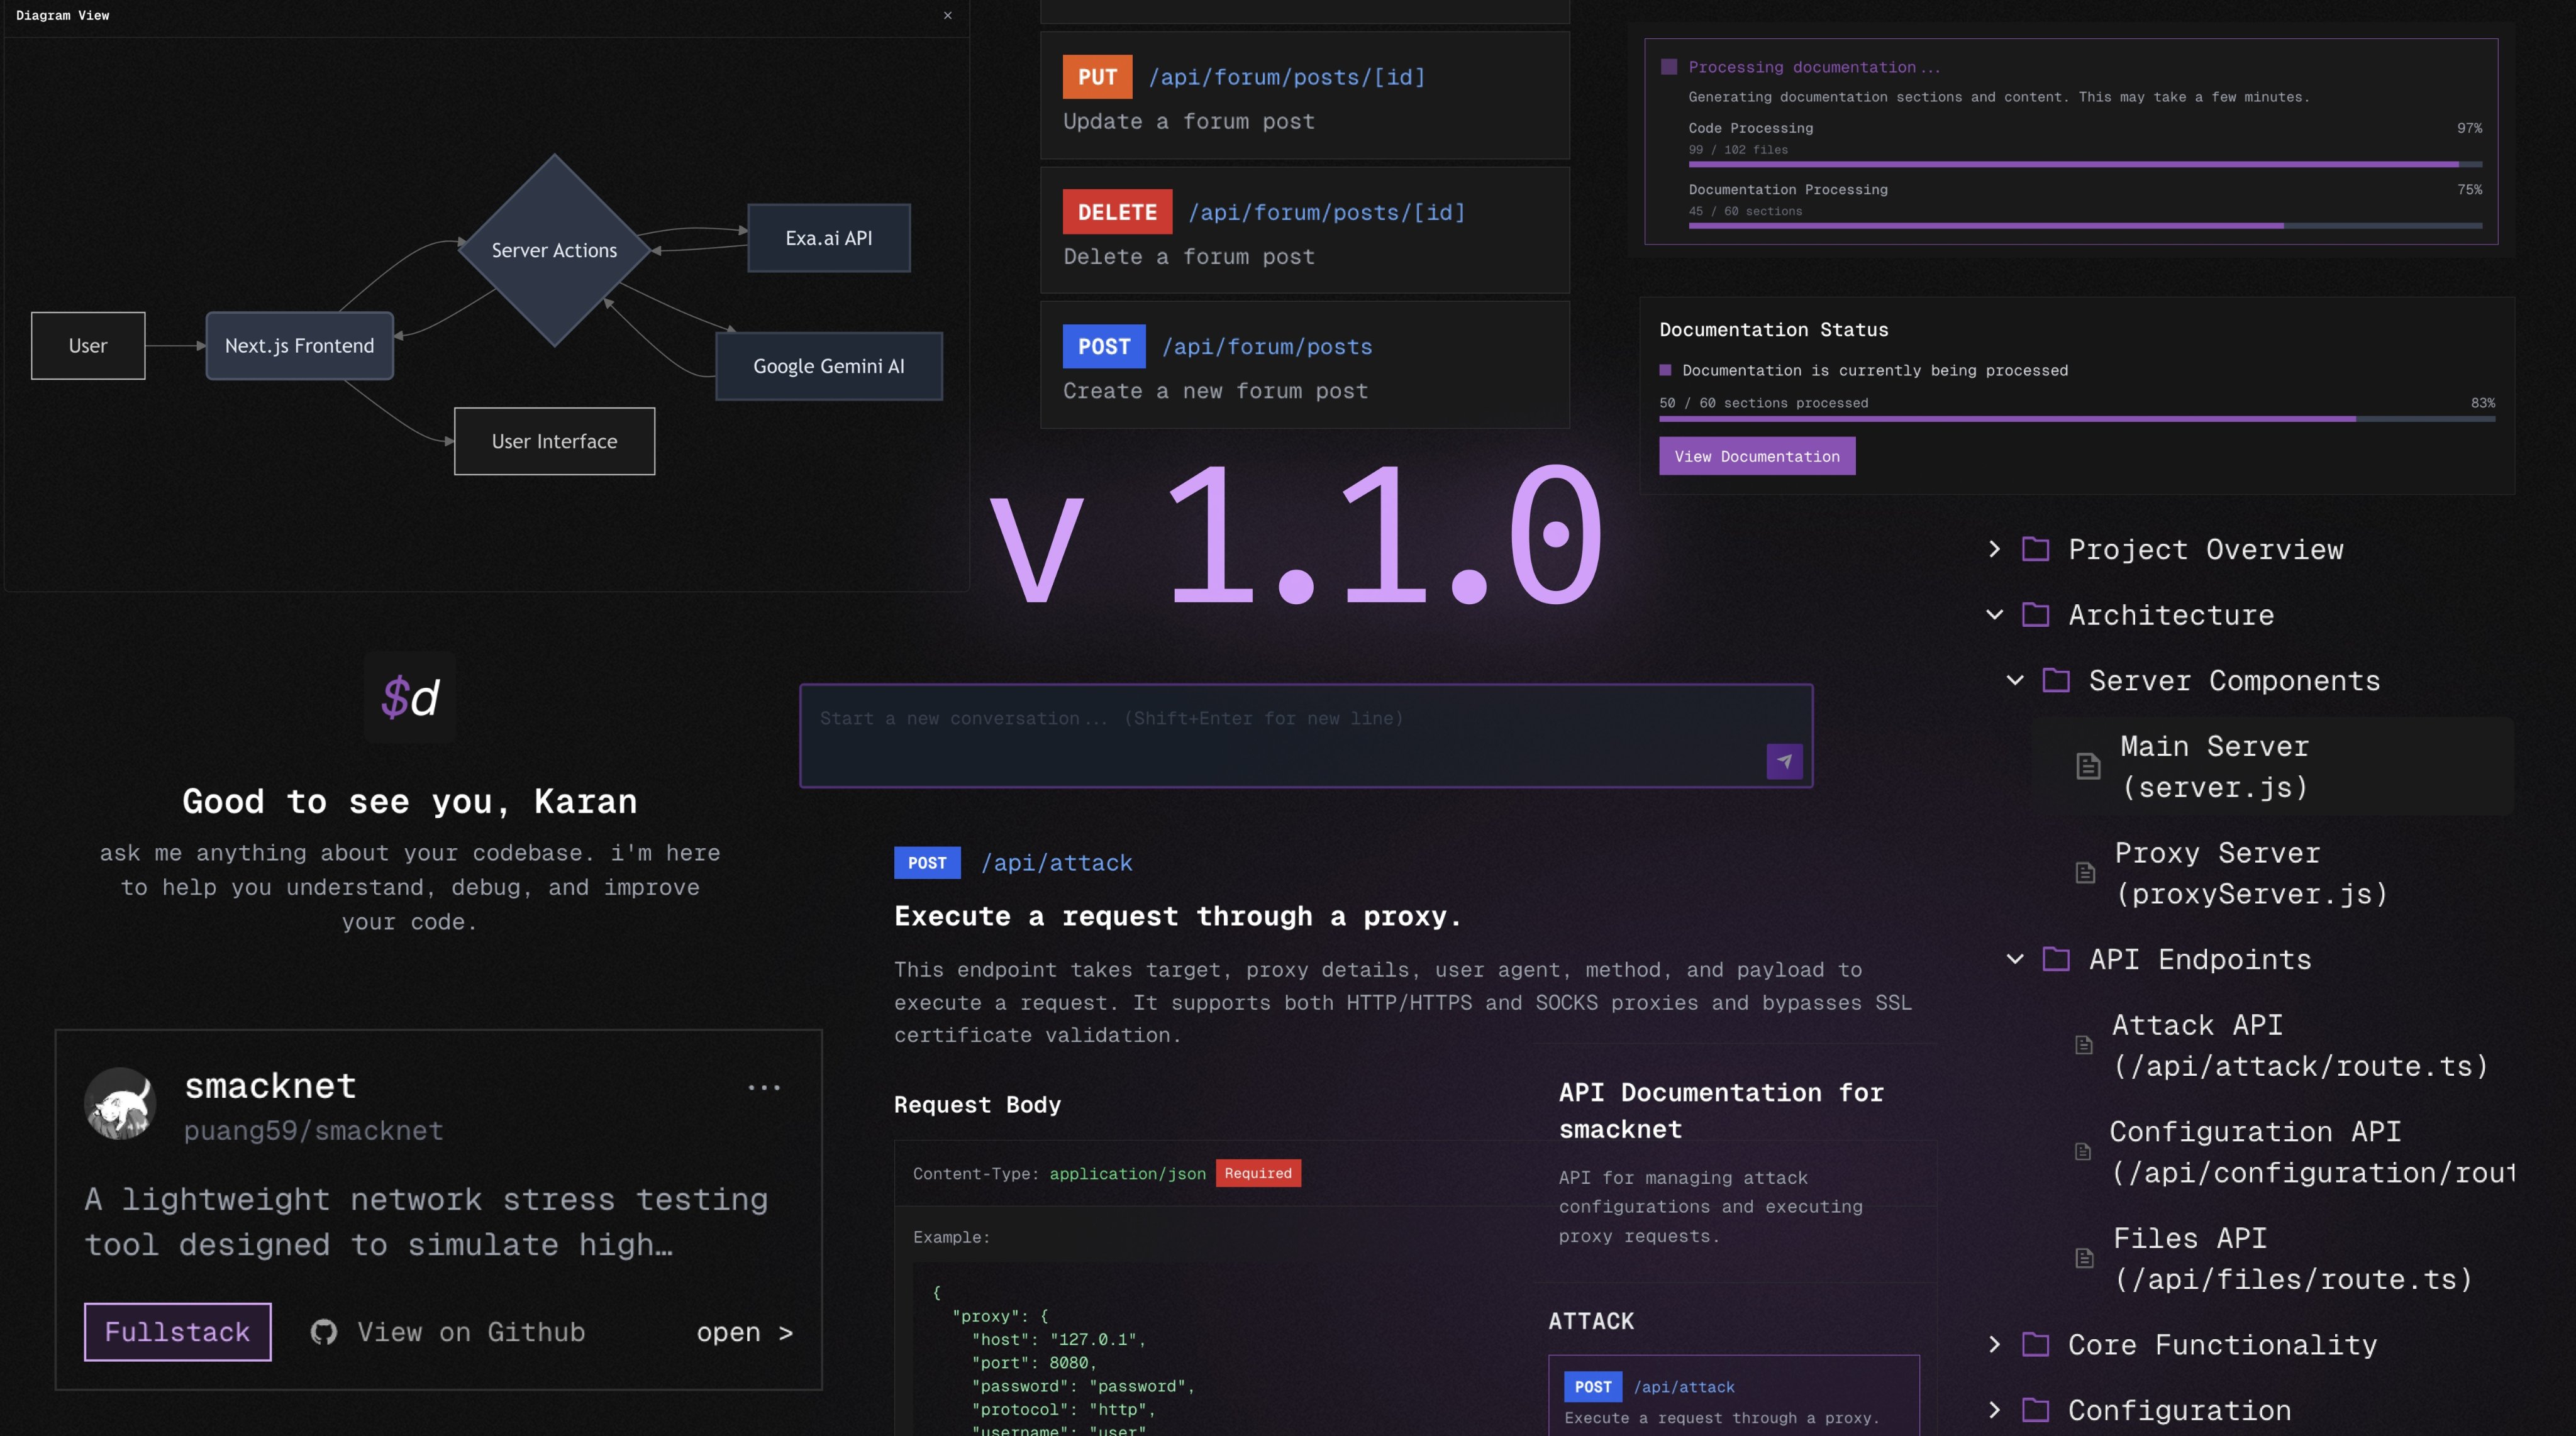Open the PUT /api/forum/posts/[id] endpoint
The width and height of the screenshot is (2576, 1436).
[1304, 96]
